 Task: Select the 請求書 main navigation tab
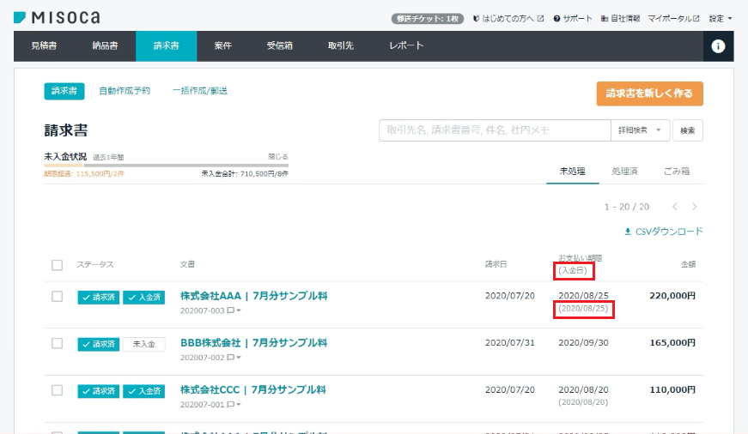[x=166, y=45]
